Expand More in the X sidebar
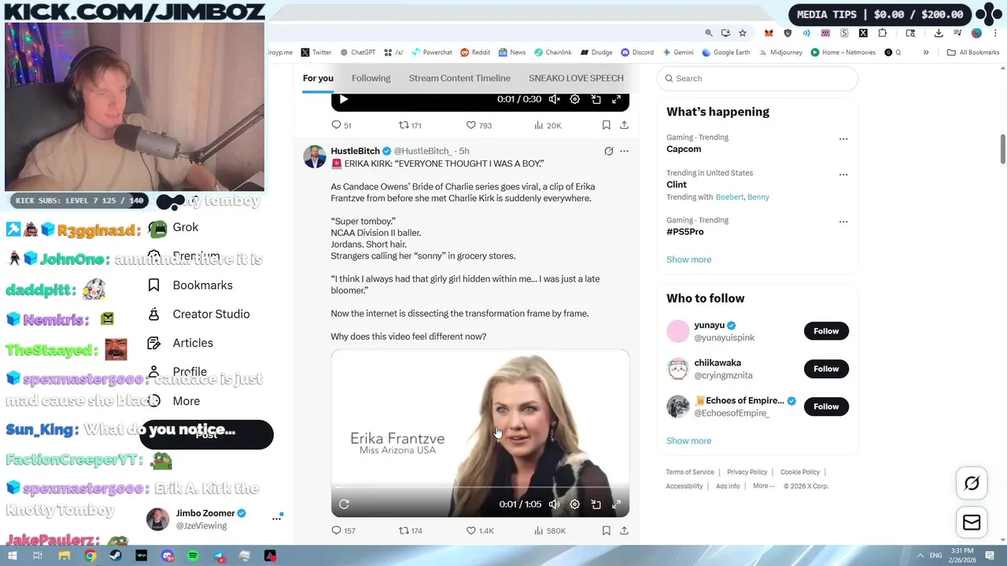 [186, 401]
